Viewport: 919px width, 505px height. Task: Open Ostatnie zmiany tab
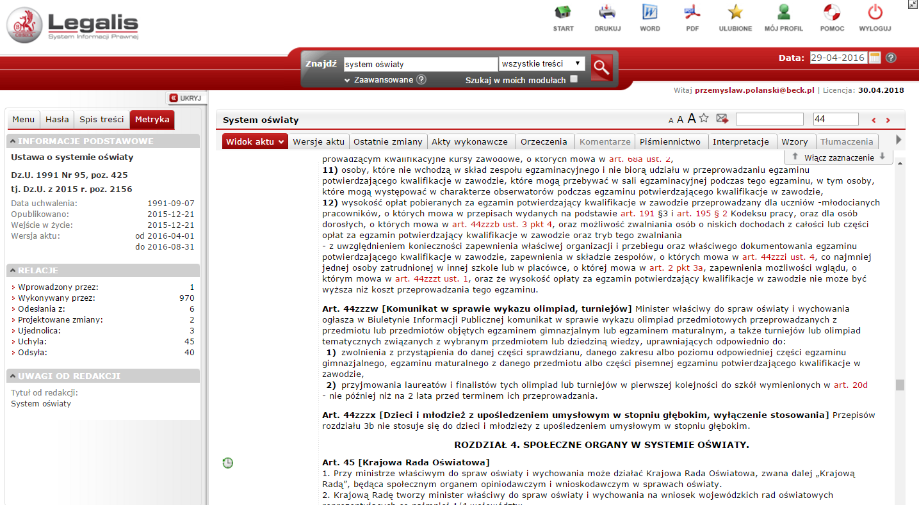coord(388,141)
